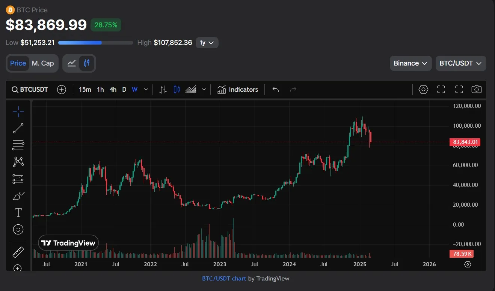495x291 pixels.
Task: Open the emoji icons tool
Action: click(18, 229)
